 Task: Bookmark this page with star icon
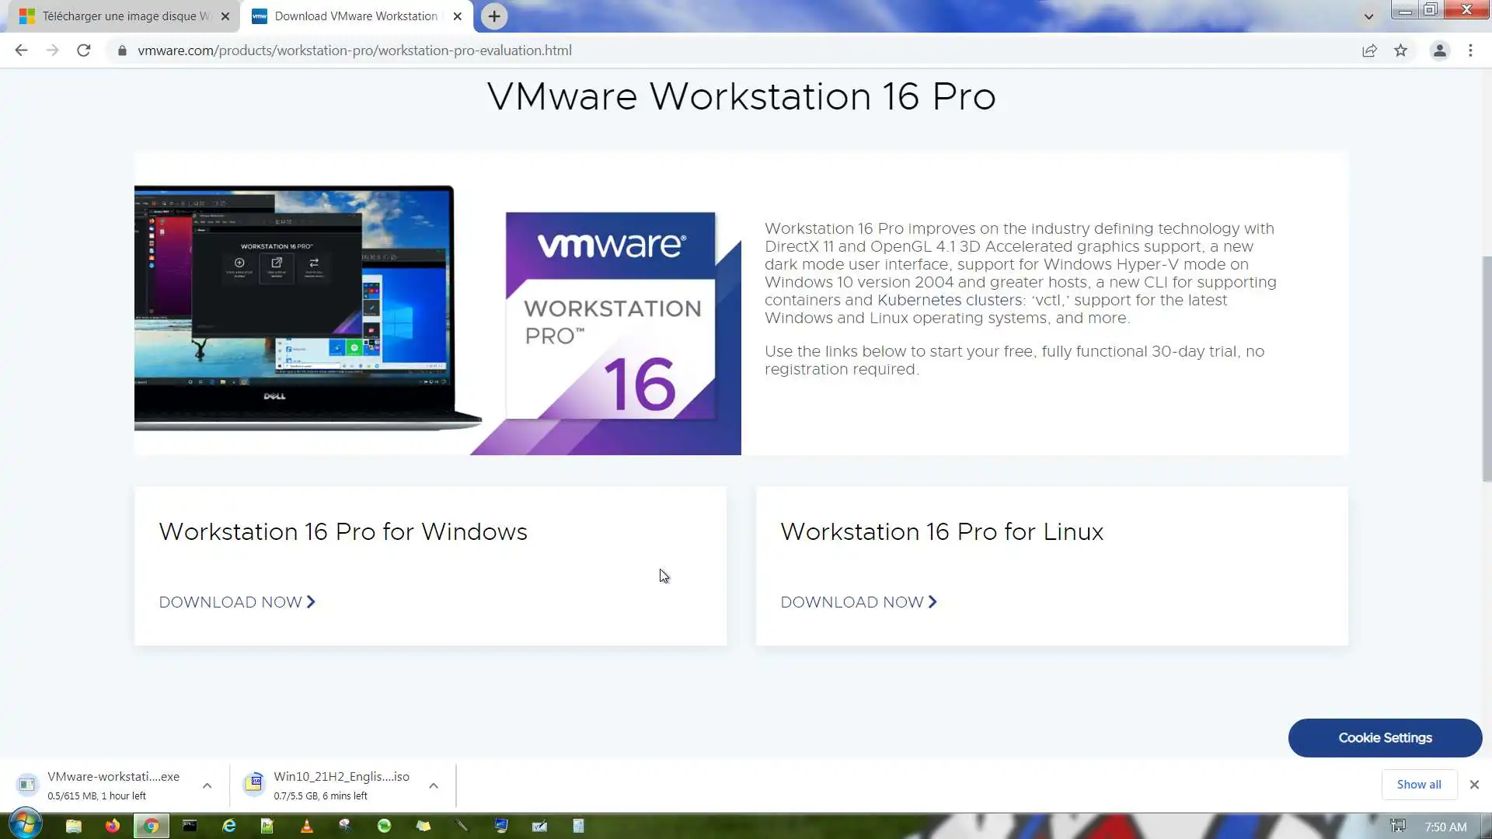point(1400,50)
